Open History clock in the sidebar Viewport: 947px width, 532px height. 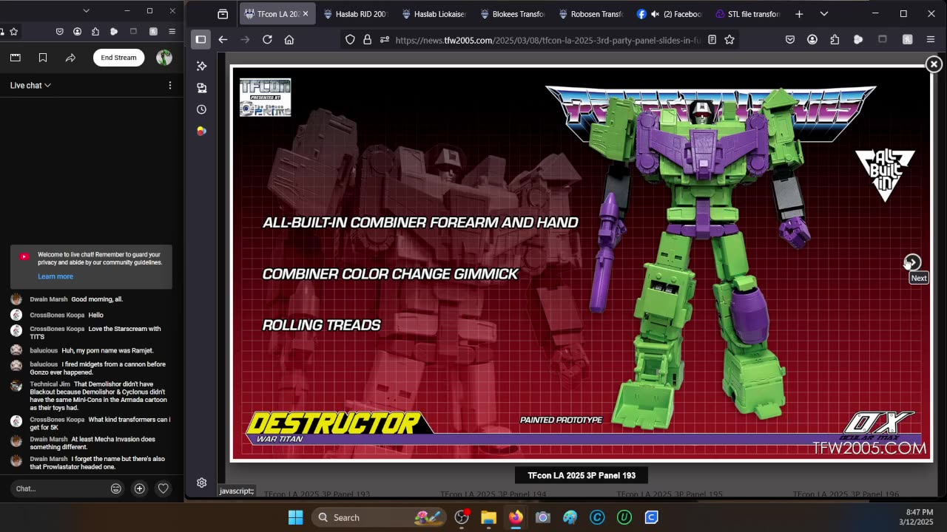point(201,109)
